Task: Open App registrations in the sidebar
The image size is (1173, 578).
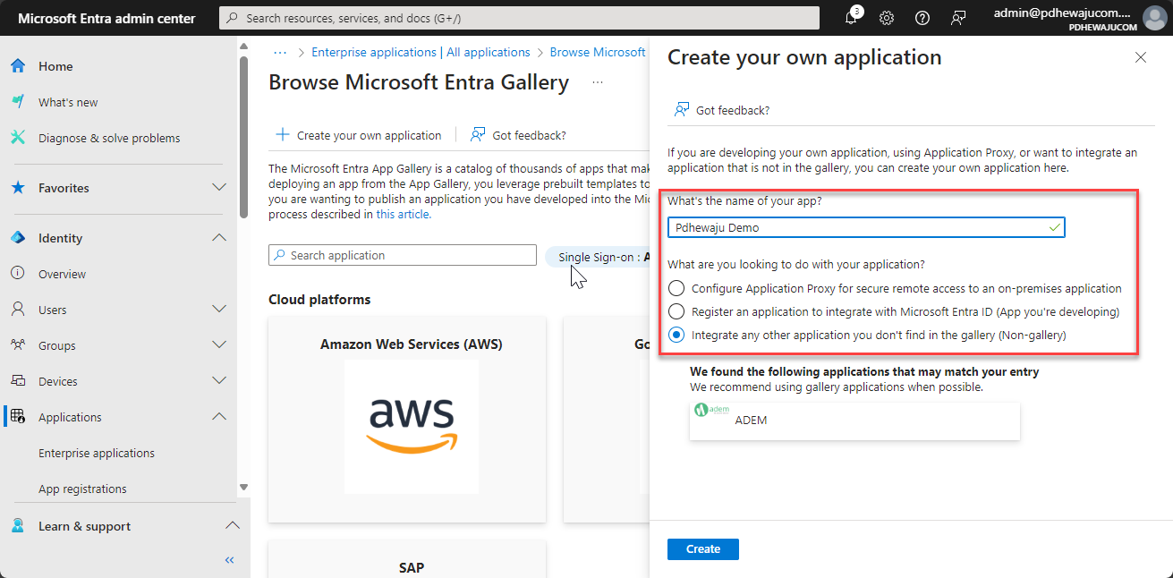Action: [x=82, y=489]
